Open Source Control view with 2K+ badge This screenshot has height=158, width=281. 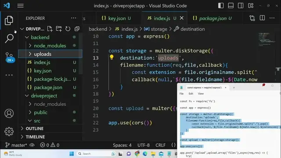[x=10, y=57]
